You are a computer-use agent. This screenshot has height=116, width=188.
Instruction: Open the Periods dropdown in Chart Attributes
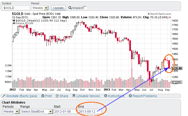point(11,112)
